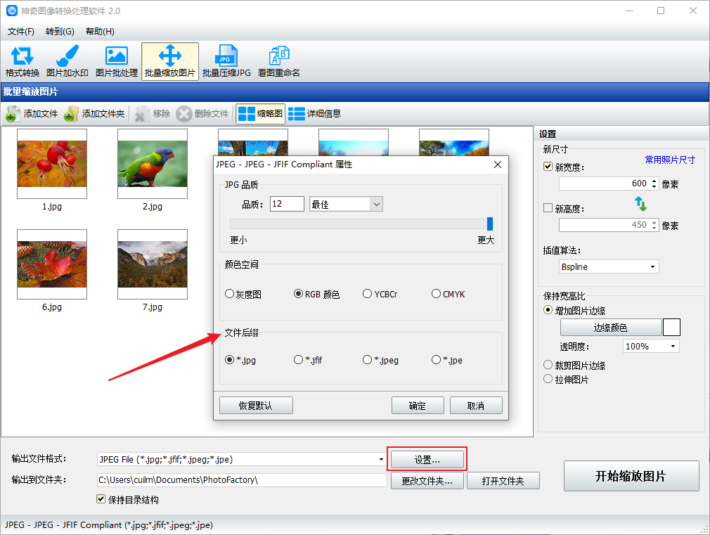710x535 pixels.
Task: Click the 边缘颜色 button
Action: pos(611,327)
